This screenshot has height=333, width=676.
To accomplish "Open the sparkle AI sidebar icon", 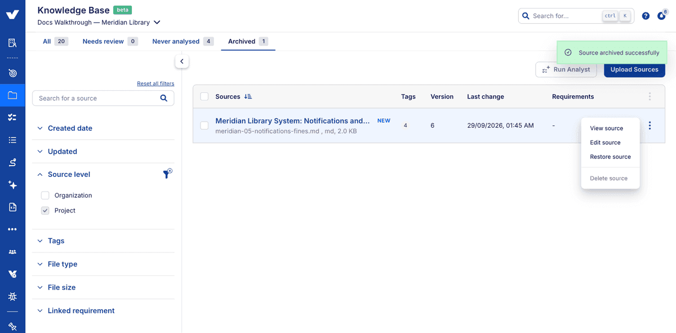I will coord(12,185).
